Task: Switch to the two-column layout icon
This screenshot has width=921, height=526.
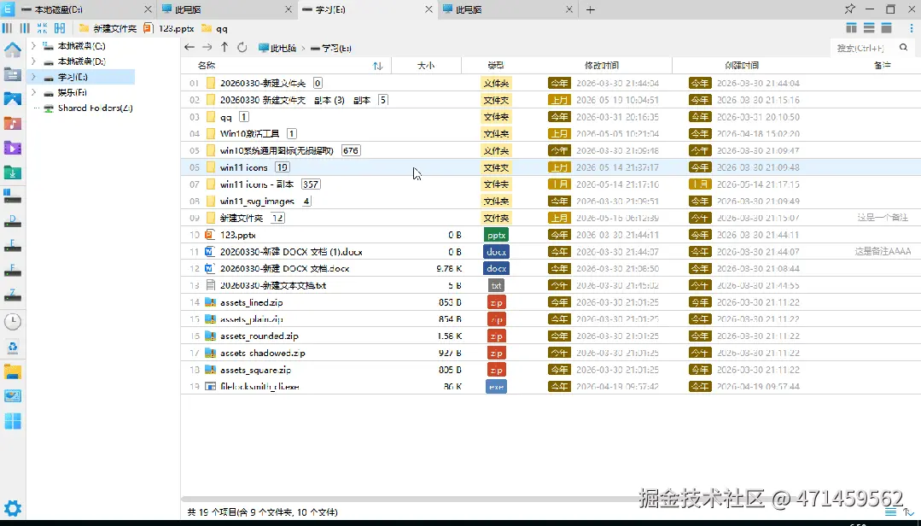Action: click(x=851, y=27)
